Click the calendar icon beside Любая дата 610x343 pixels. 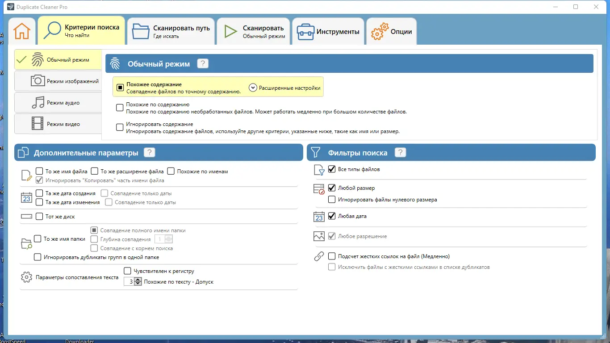[x=319, y=217]
